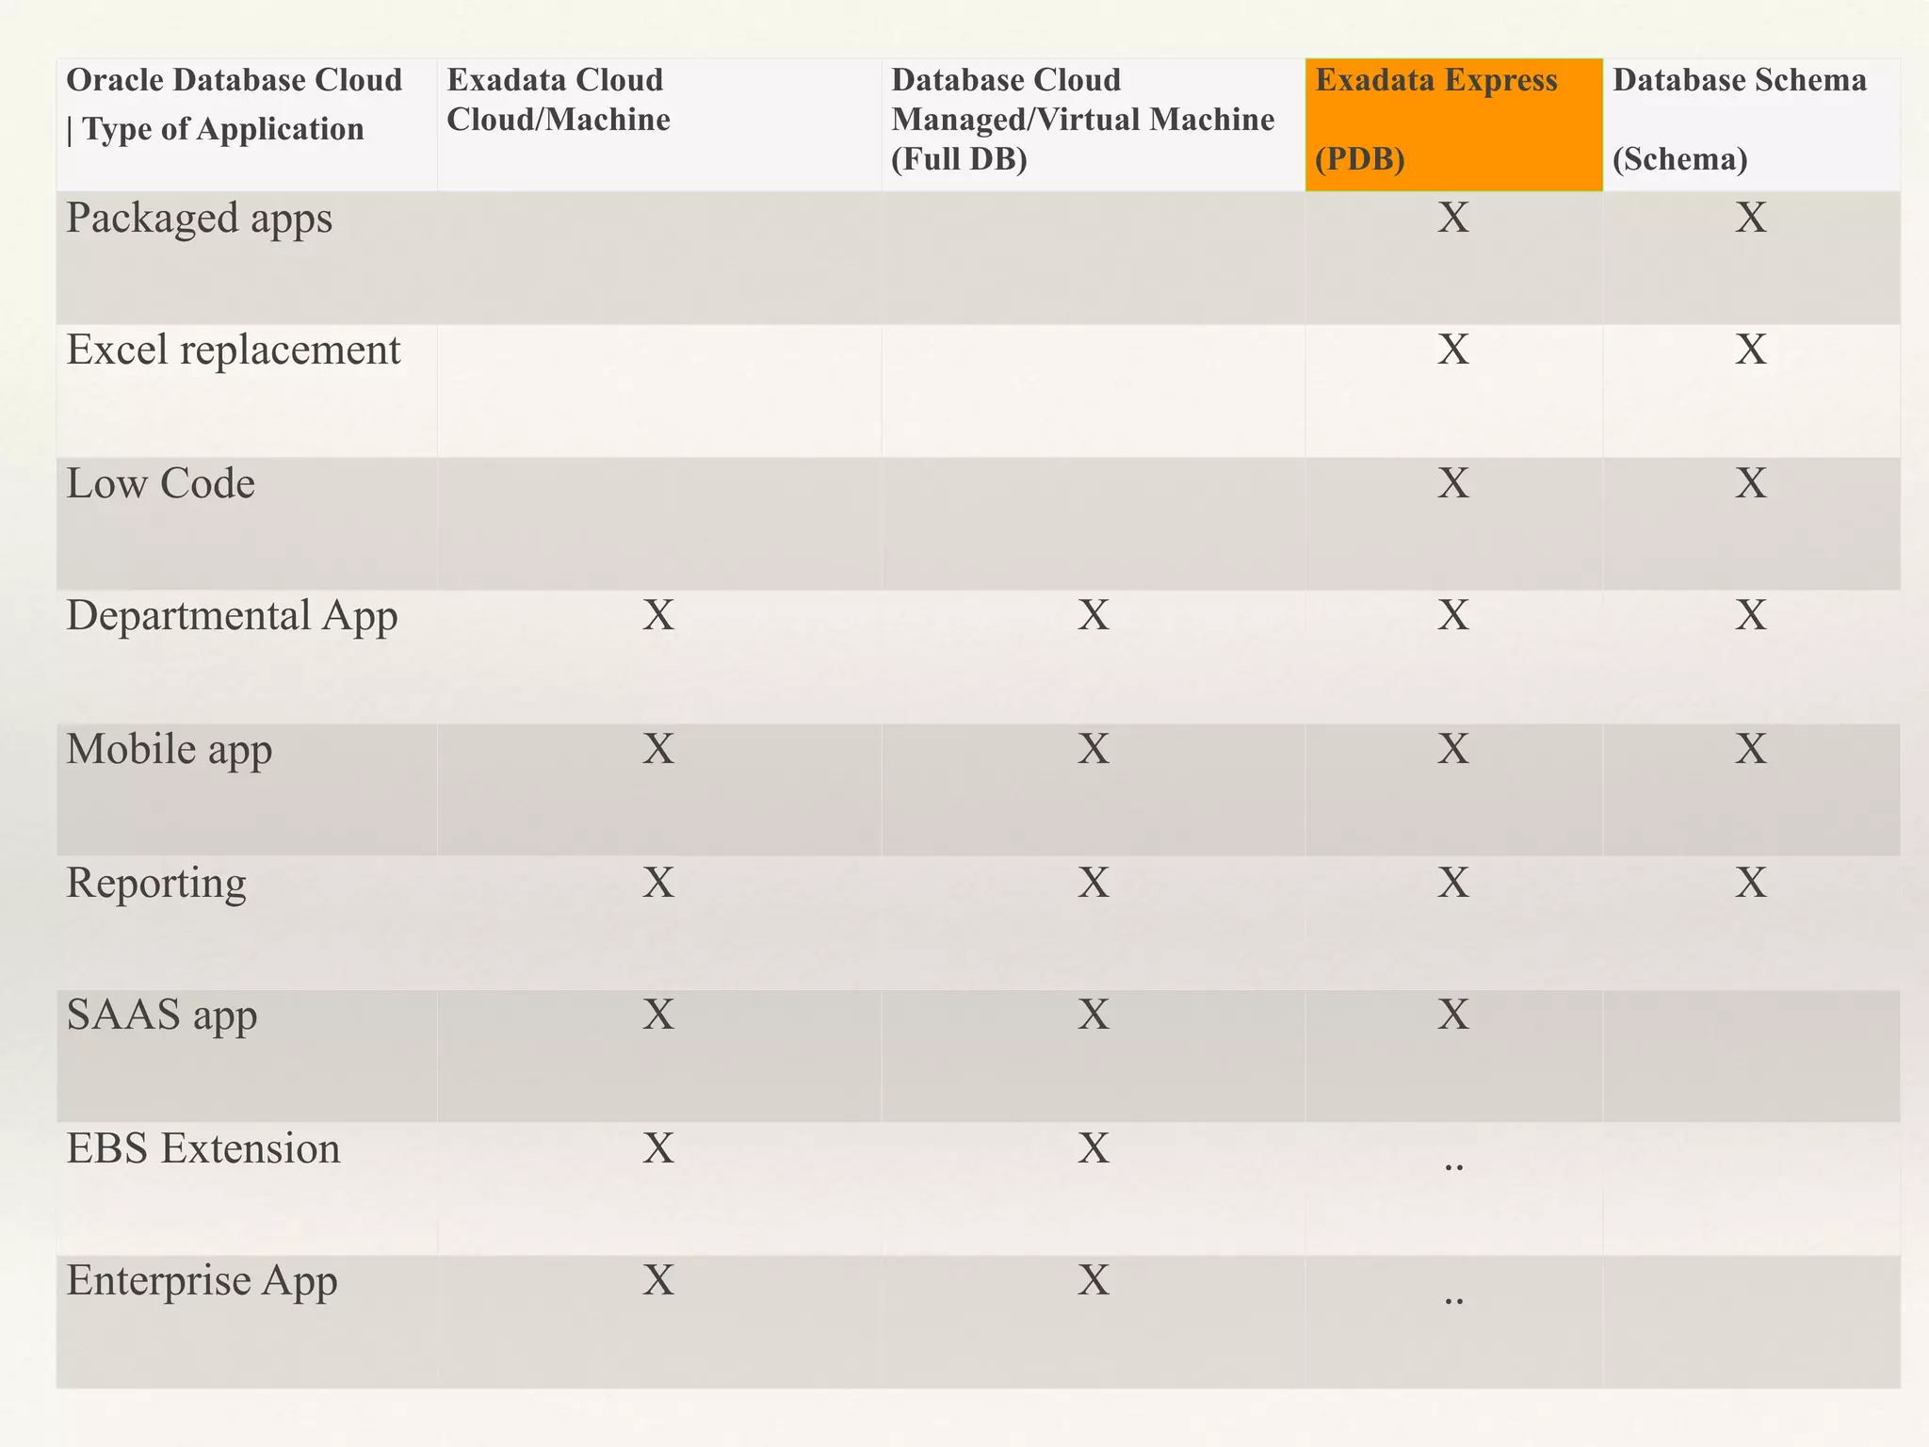Click the 'SAAS app' row label
Image resolution: width=1929 pixels, height=1447 pixels.
click(161, 1016)
